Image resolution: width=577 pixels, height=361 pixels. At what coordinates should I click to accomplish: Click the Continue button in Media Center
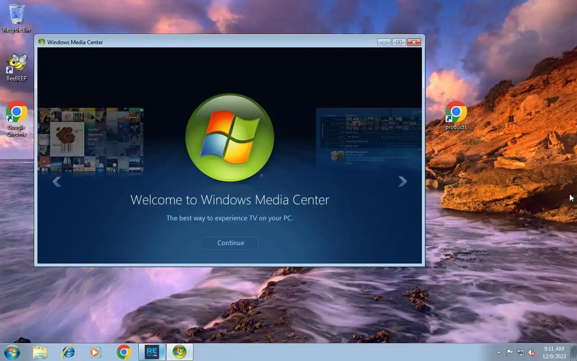[x=230, y=243]
